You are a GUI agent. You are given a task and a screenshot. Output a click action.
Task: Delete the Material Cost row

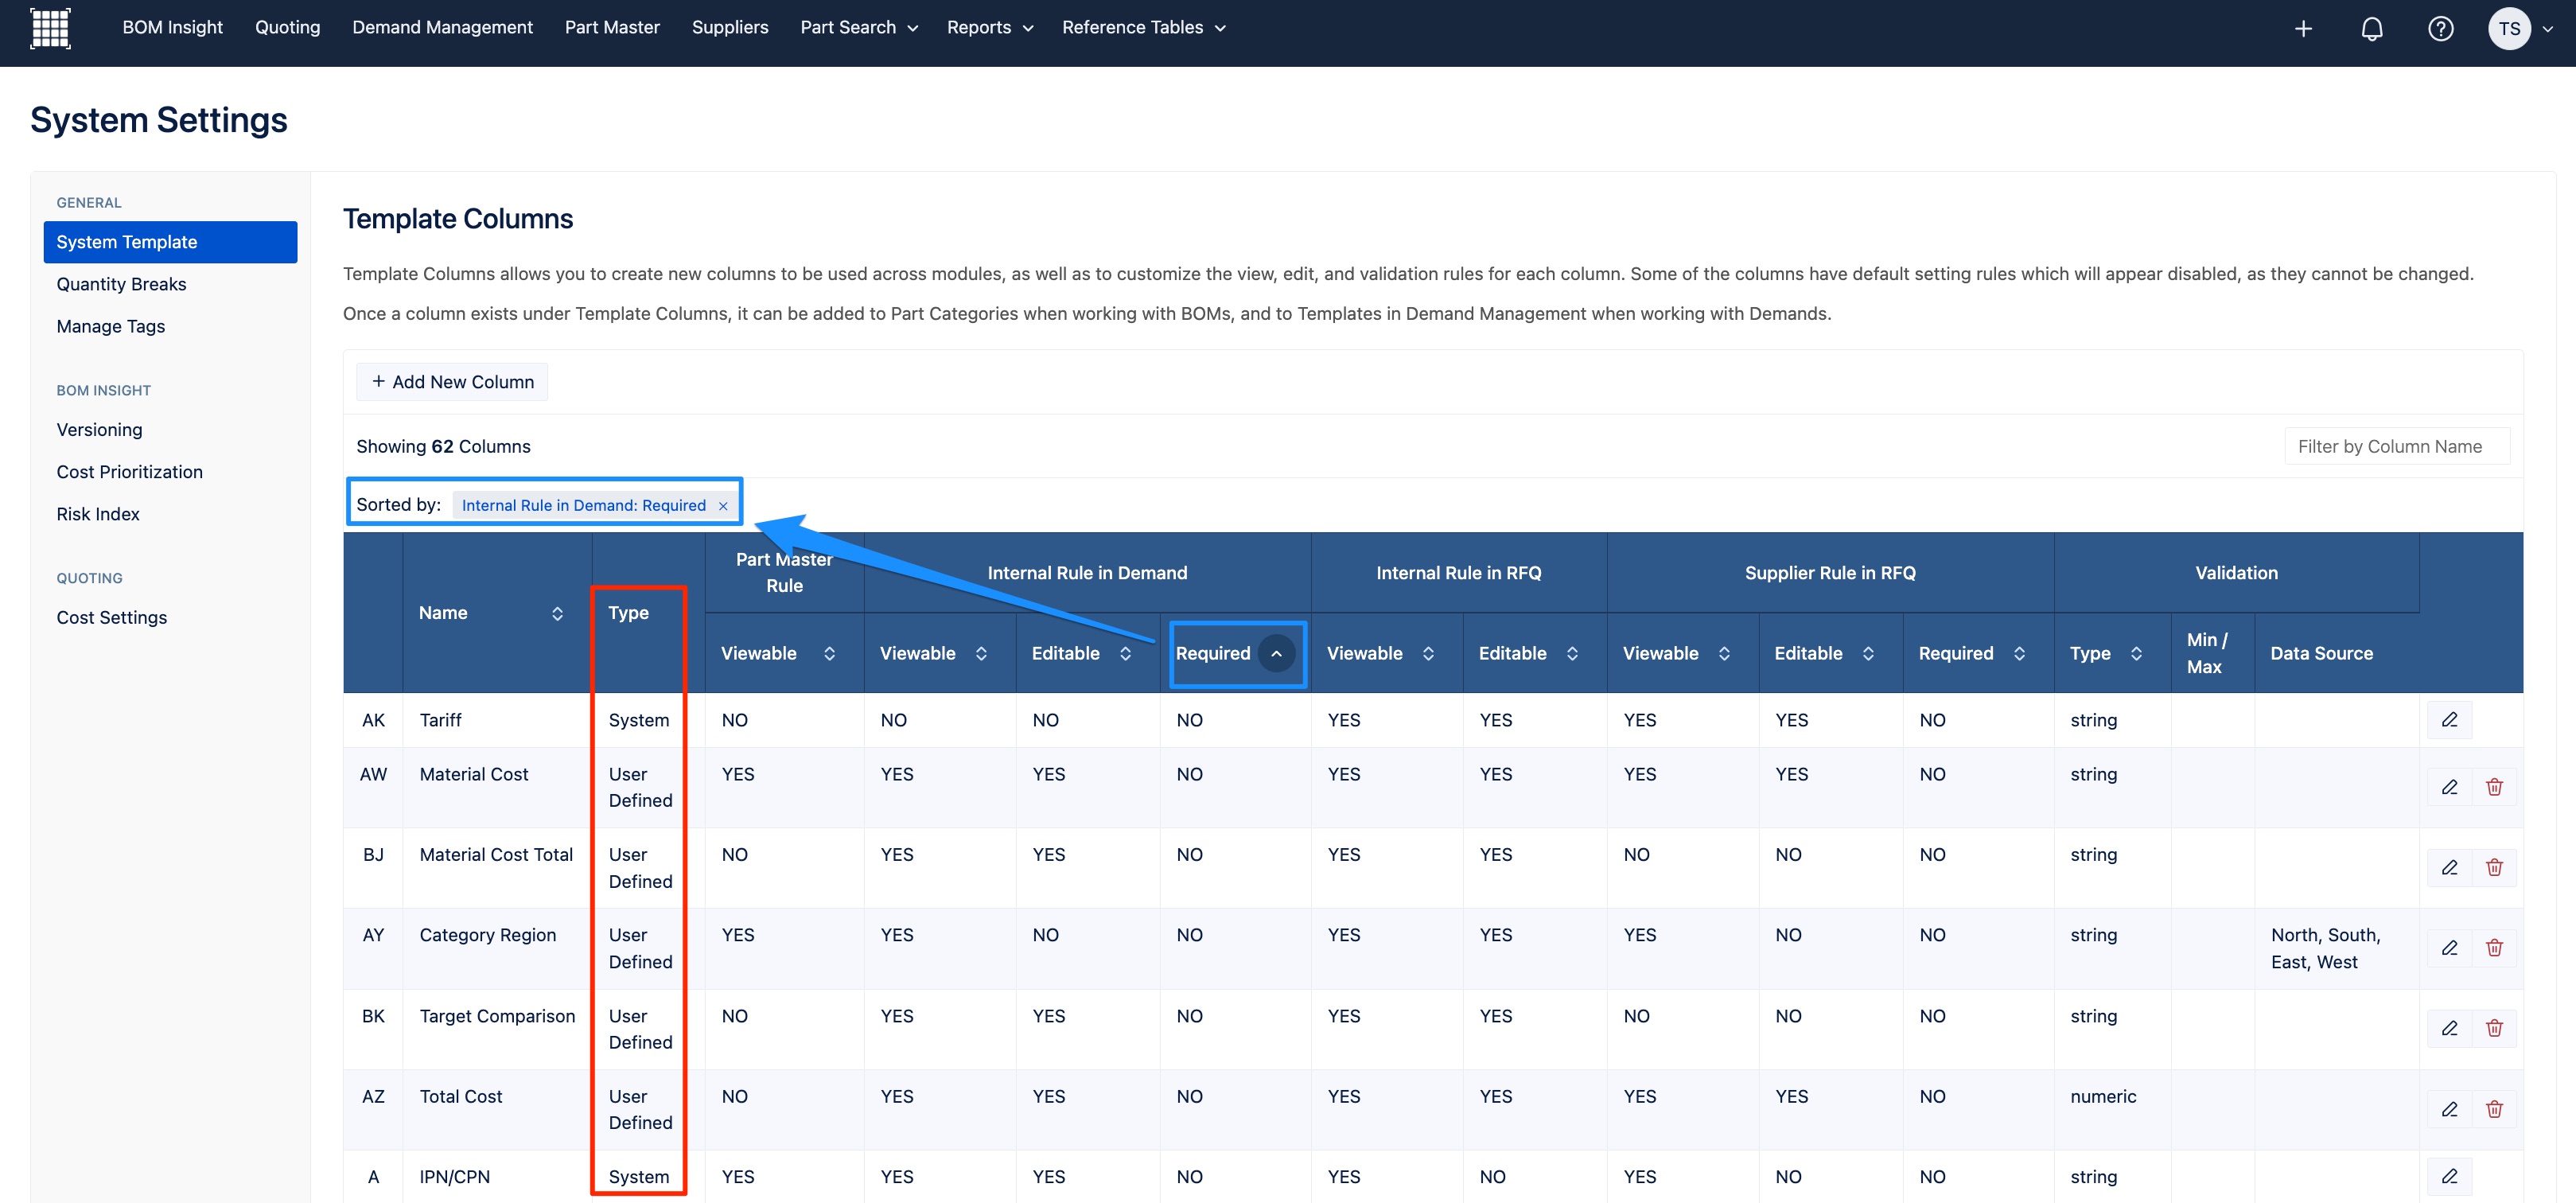pos(2494,787)
